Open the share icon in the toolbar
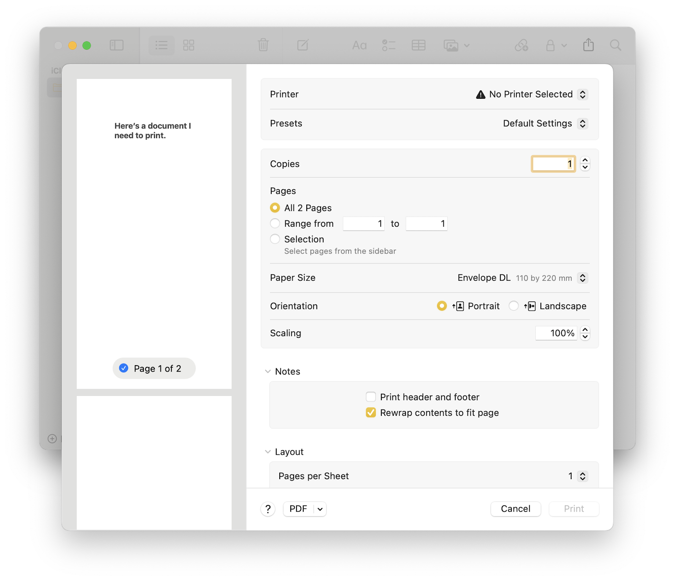 pos(589,45)
